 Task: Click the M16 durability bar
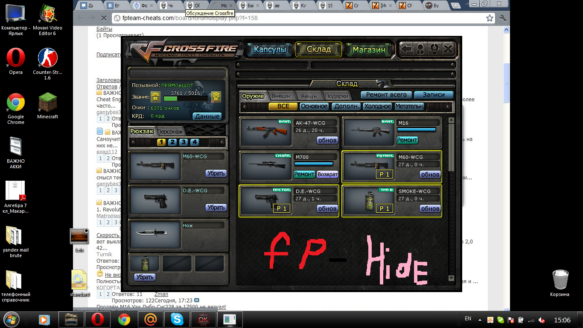pos(417,129)
